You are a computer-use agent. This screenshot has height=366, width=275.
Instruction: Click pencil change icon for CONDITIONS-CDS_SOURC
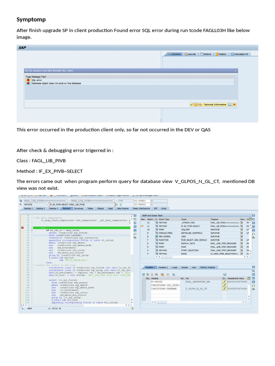pyautogui.click(x=225, y=285)
